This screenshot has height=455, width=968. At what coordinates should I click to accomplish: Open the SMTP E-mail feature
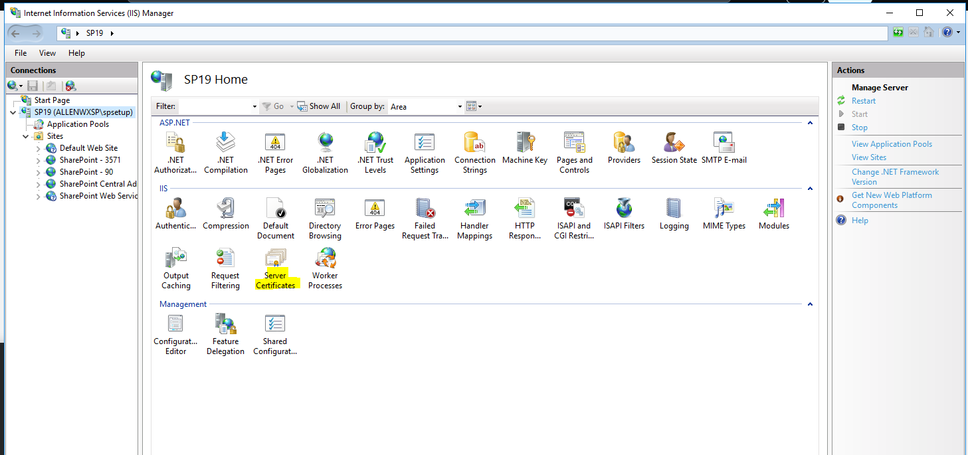point(724,148)
